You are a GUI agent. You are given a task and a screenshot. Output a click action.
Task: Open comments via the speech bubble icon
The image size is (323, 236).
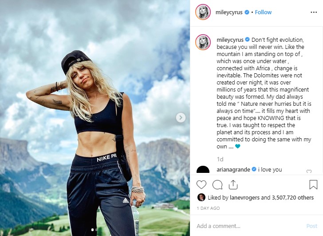pos(217,184)
